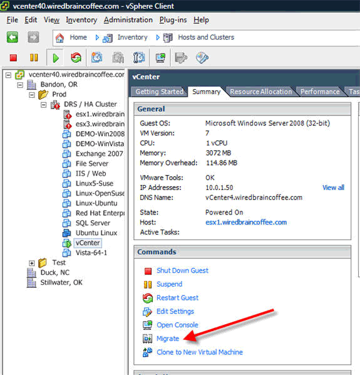
Task: Open the Snapshot Manager toolbar icon
Action: pyautogui.click(x=139, y=58)
